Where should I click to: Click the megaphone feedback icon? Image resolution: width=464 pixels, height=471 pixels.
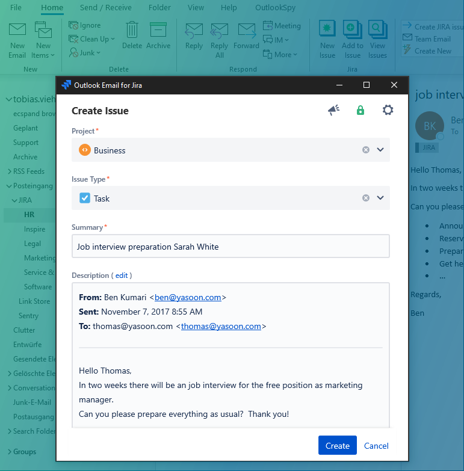(x=333, y=110)
